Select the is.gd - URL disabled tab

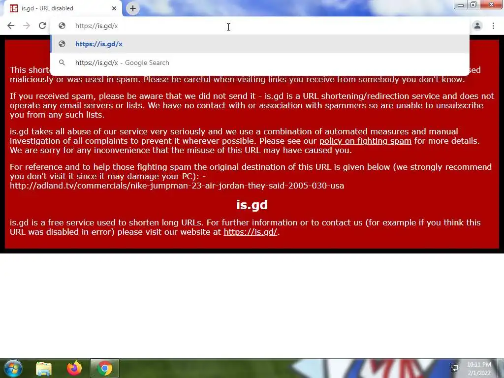tap(63, 8)
